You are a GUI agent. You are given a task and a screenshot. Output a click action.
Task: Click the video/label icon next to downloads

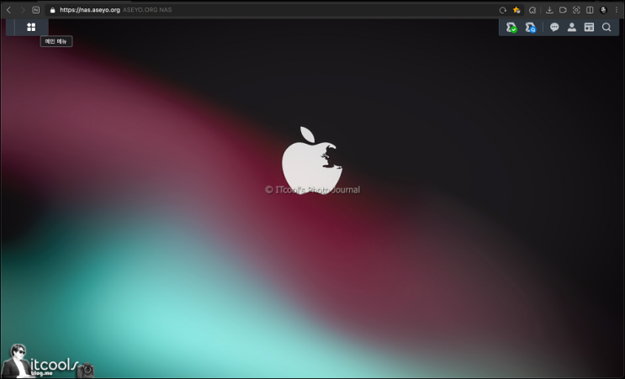coord(563,10)
